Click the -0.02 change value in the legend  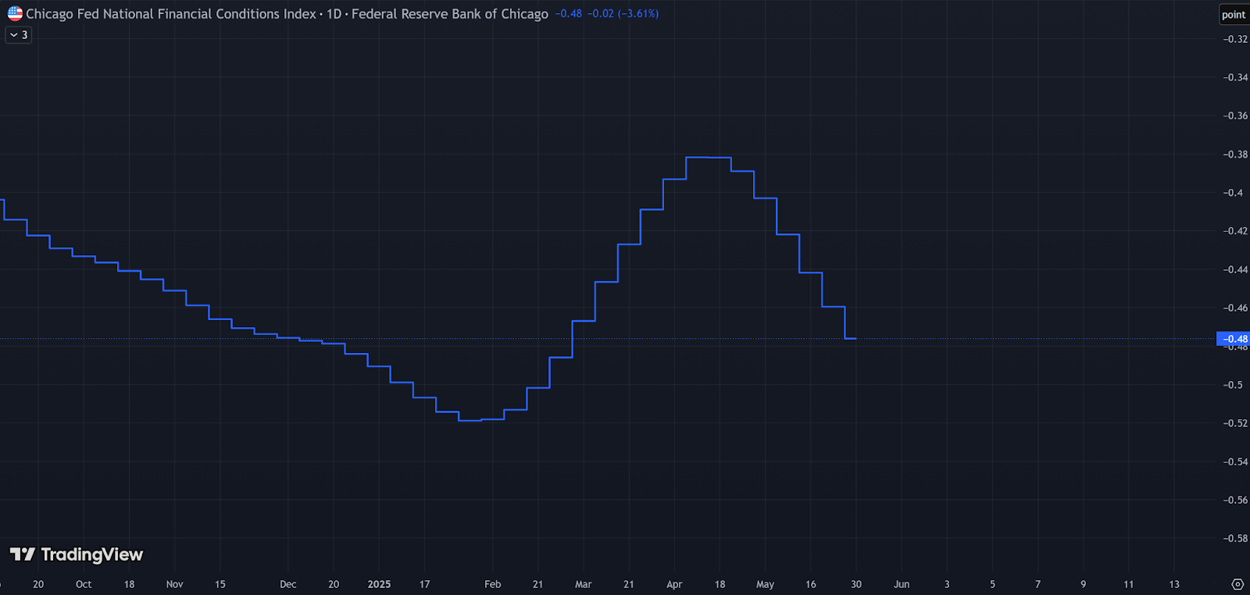[x=601, y=14]
